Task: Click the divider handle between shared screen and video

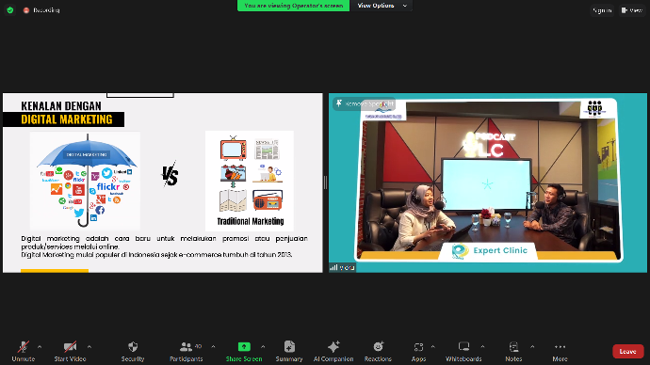Action: tap(325, 182)
